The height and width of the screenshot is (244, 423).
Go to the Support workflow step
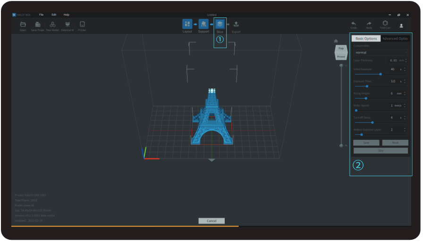203,24
